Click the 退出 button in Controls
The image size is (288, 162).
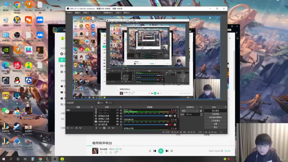click(x=215, y=127)
